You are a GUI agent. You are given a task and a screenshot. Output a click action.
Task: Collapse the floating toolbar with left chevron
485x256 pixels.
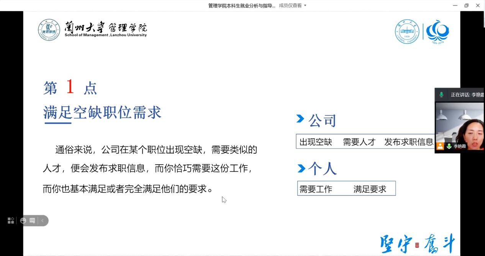pyautogui.click(x=42, y=220)
